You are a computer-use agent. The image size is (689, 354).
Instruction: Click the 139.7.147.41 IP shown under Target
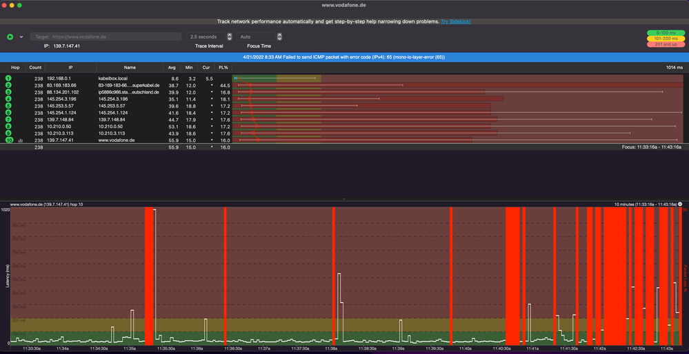coord(66,45)
